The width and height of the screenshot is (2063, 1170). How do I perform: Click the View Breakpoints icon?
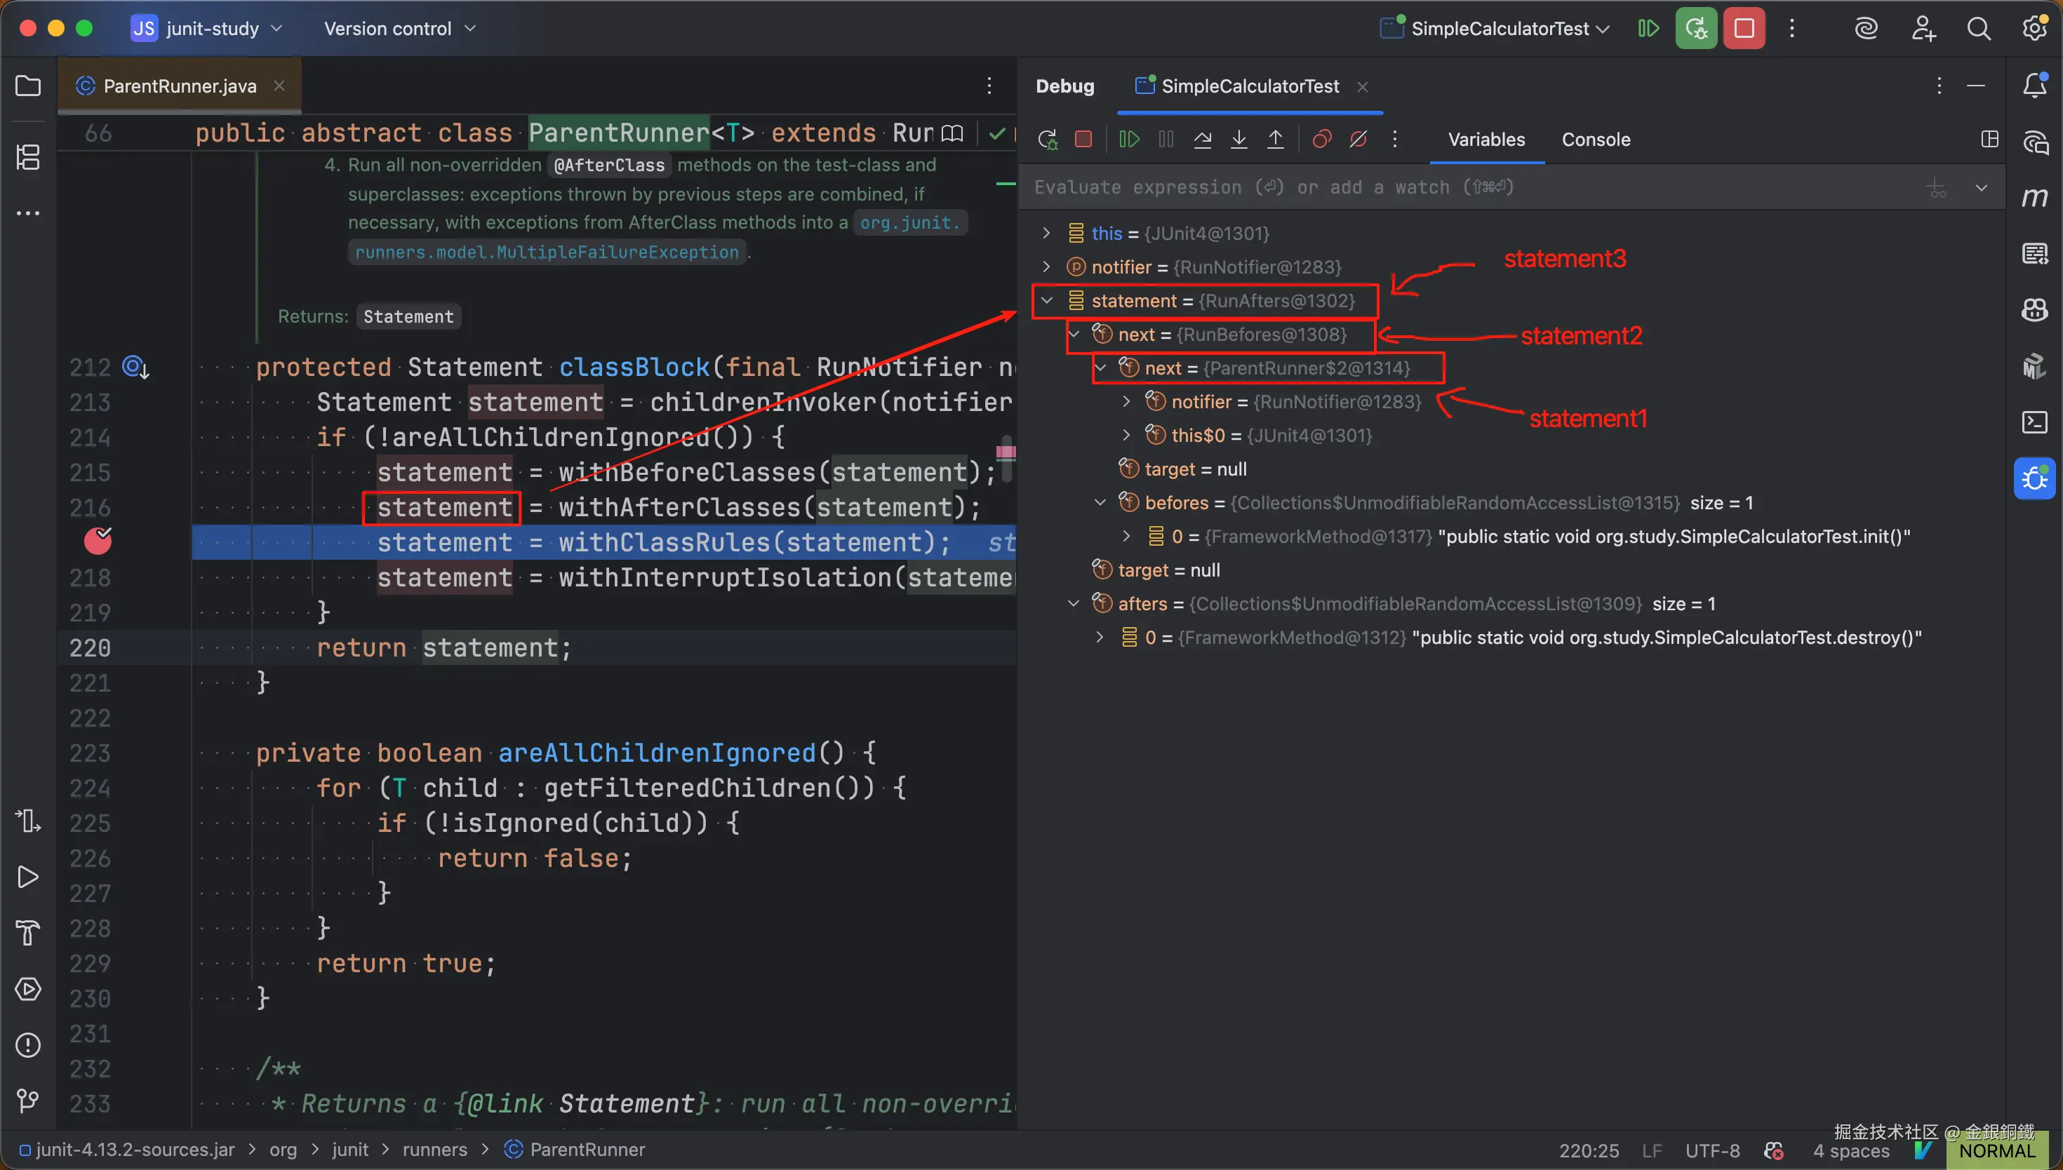coord(1322,140)
